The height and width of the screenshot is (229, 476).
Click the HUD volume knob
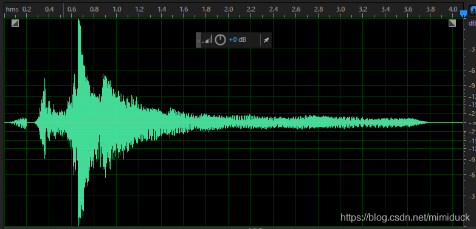pyautogui.click(x=221, y=39)
